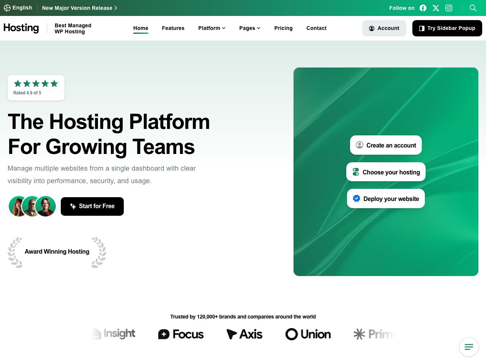Screen dimensions: 486x364
Task: Click the Rated 4.9 of 5 text
Action: (x=27, y=93)
